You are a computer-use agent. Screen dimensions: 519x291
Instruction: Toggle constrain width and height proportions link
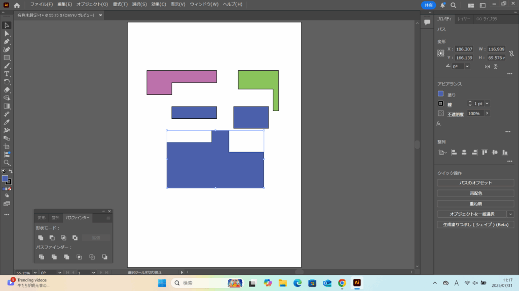pos(511,53)
